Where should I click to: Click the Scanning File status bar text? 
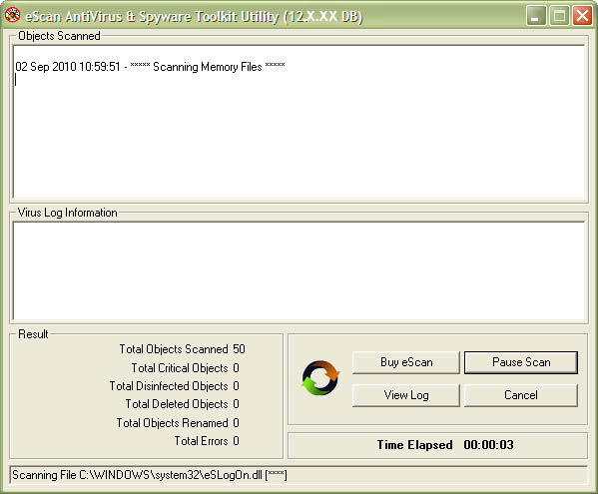tap(150, 475)
